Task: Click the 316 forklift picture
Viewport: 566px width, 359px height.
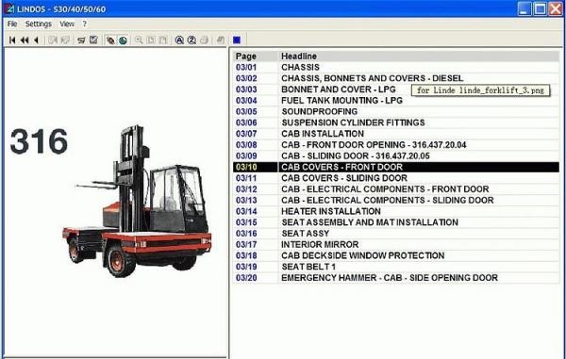Action: 137,202
